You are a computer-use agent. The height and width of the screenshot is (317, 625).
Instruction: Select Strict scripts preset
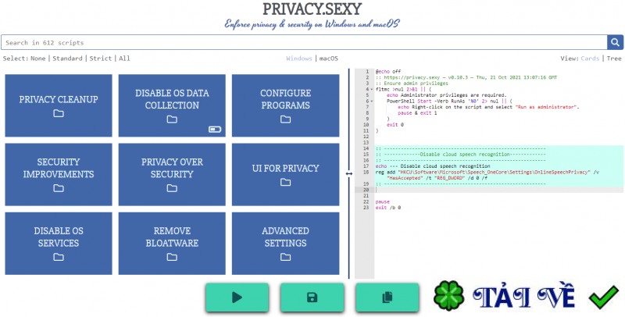[x=101, y=59]
